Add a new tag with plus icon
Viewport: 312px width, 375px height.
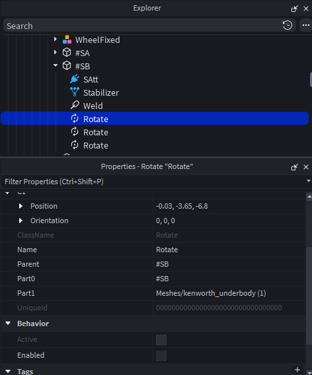(x=297, y=370)
